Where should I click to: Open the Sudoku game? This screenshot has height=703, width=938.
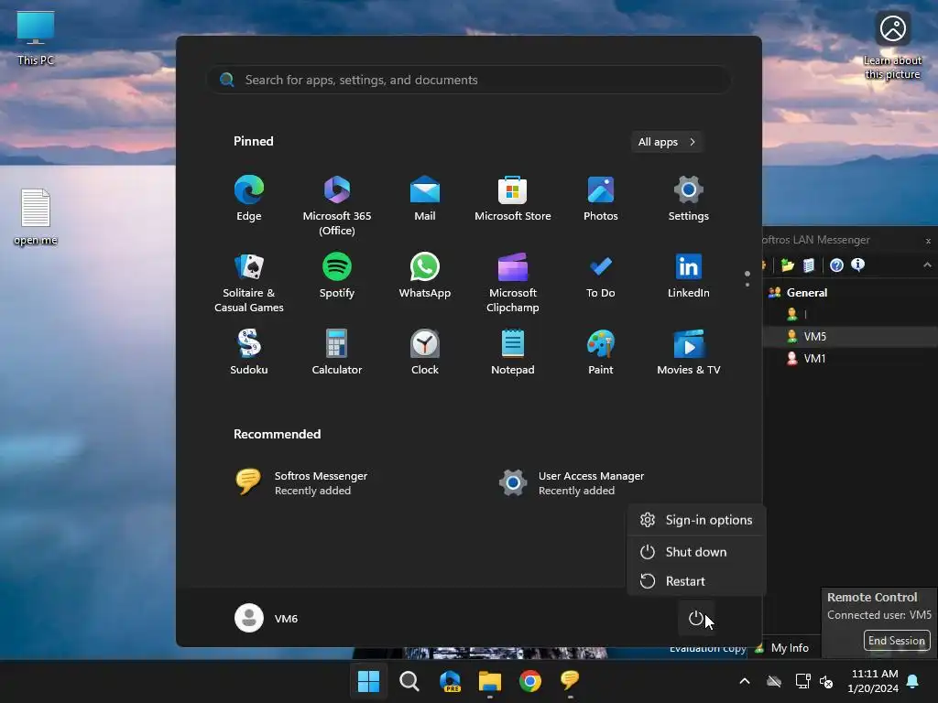(249, 351)
